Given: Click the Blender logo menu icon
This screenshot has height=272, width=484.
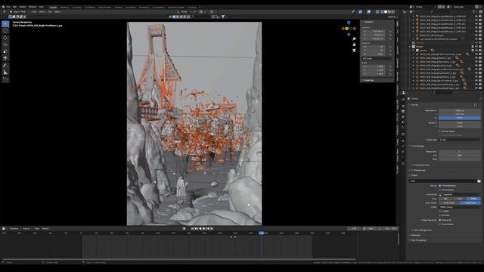Looking at the screenshot, I should click(x=3, y=7).
